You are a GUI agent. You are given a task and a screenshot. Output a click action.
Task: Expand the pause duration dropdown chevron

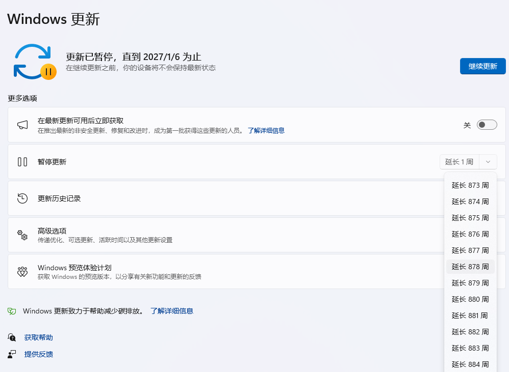click(x=488, y=162)
